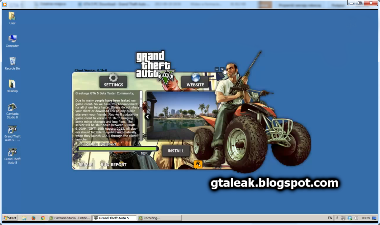Open the Start menu
The width and height of the screenshot is (380, 225).
(x=10, y=218)
